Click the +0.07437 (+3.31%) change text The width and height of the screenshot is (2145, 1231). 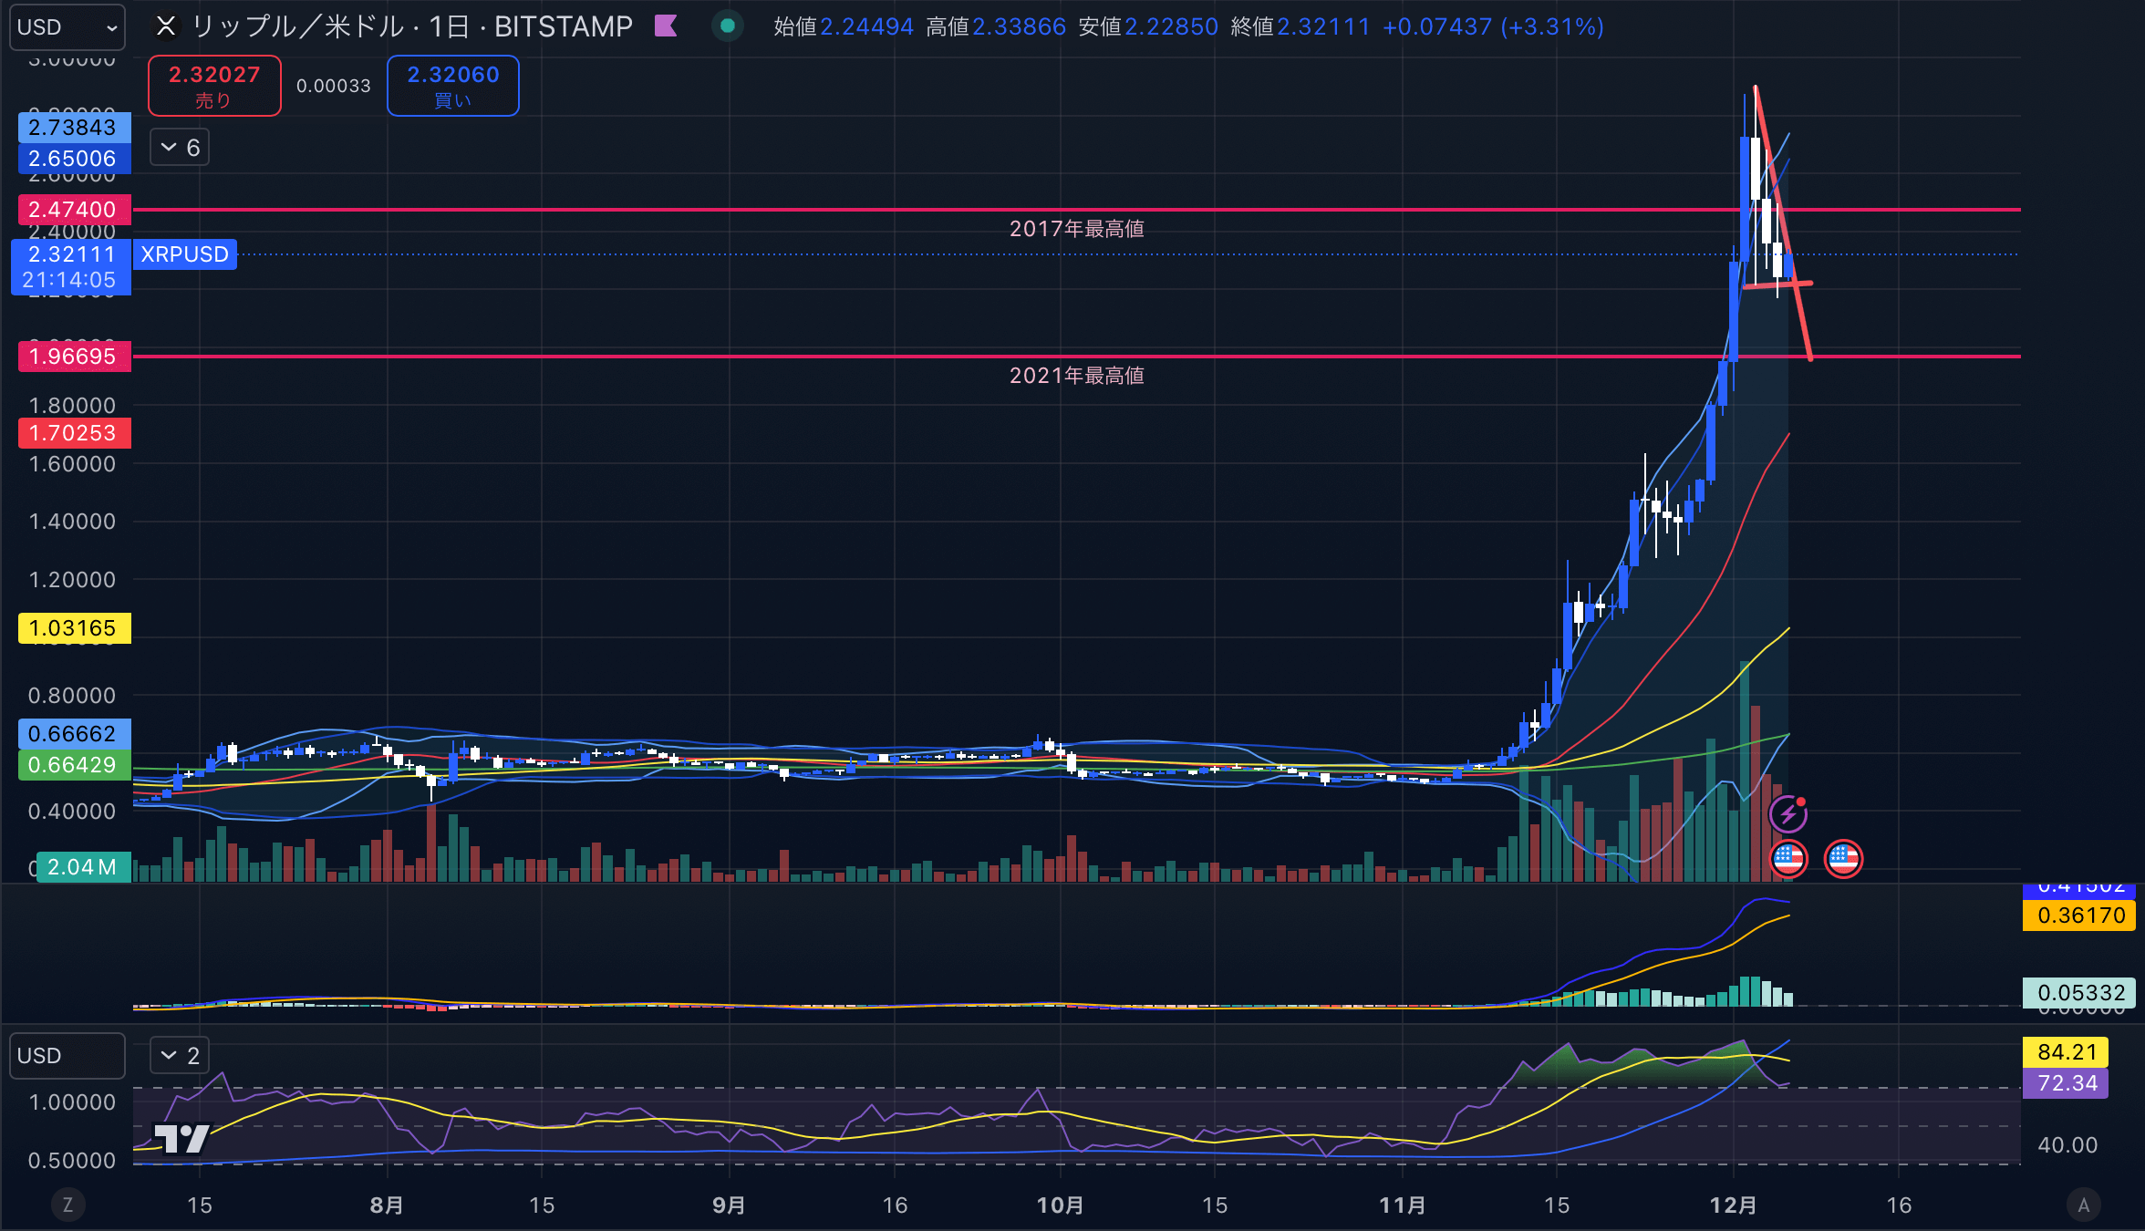point(1493,27)
